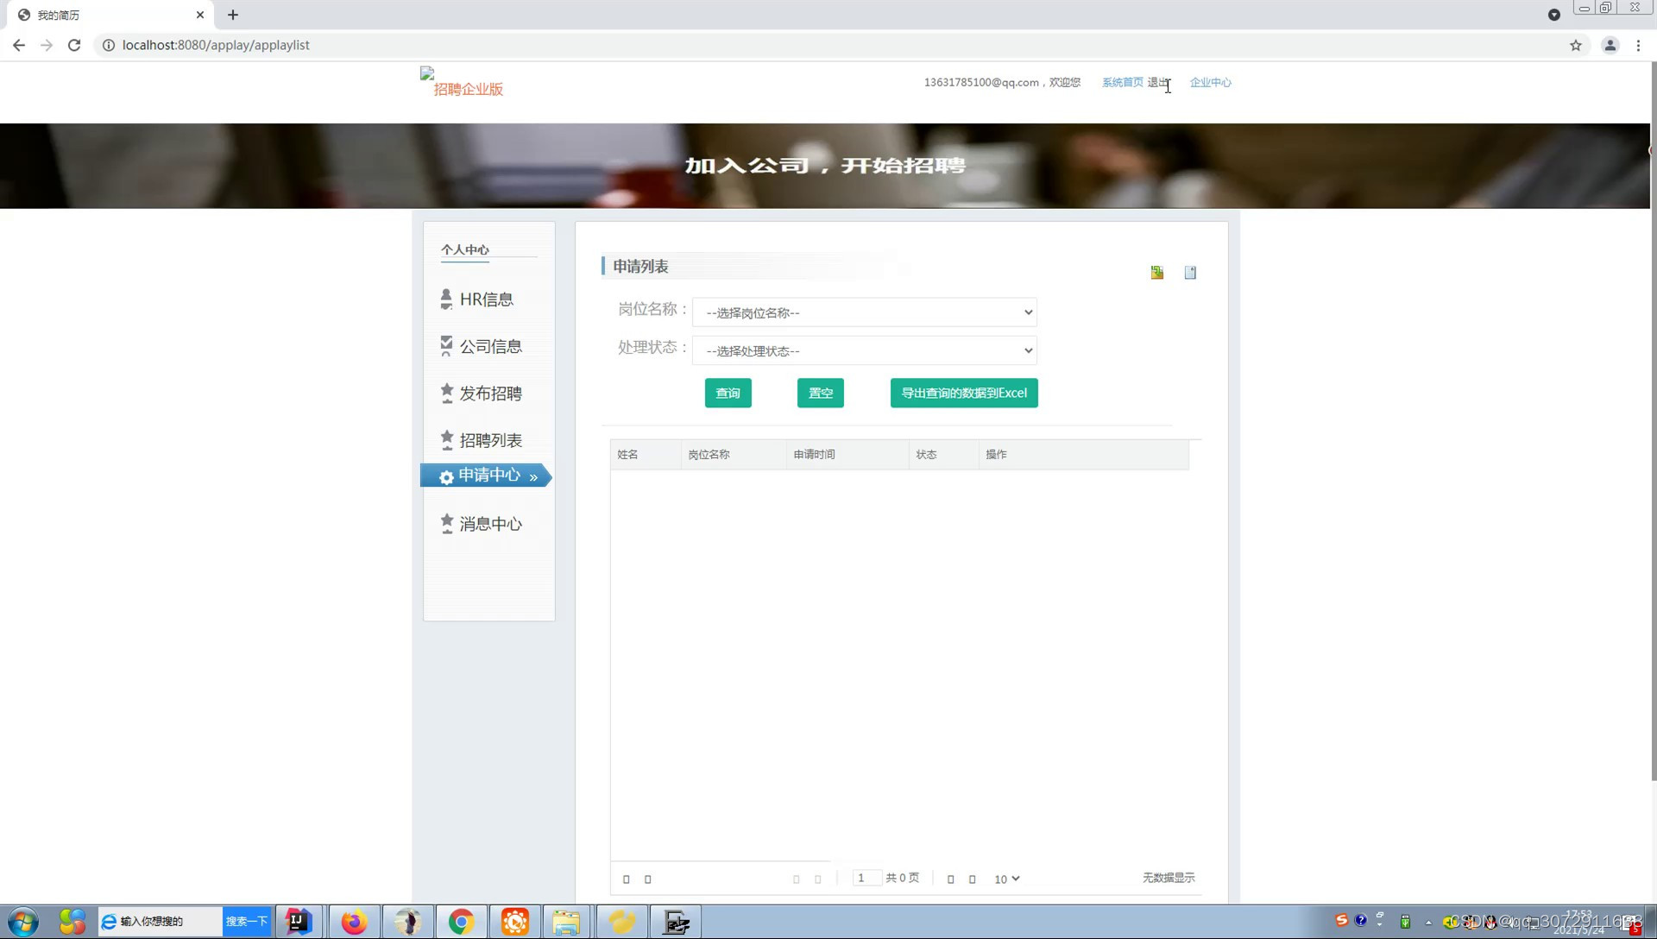
Task: Open the portrait photo taskbar app
Action: pyautogui.click(x=408, y=922)
